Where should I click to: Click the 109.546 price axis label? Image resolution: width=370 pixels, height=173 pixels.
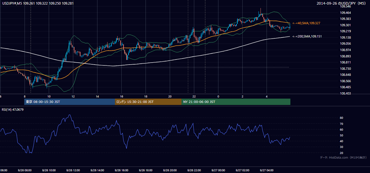click(345, 6)
